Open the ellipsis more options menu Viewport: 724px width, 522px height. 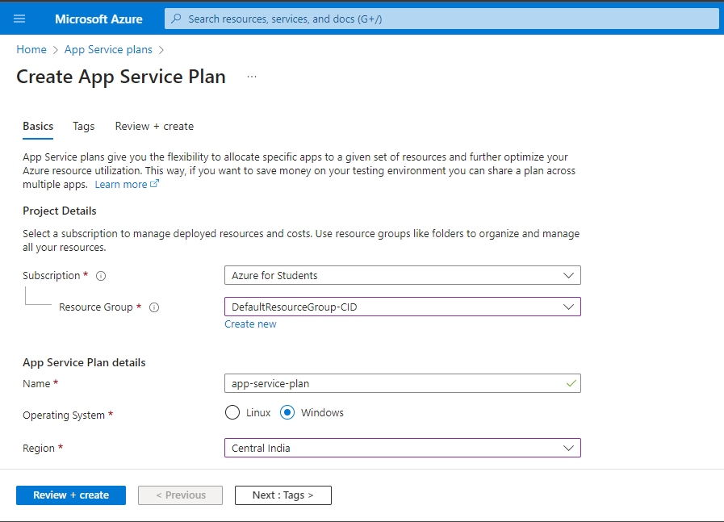pyautogui.click(x=252, y=77)
